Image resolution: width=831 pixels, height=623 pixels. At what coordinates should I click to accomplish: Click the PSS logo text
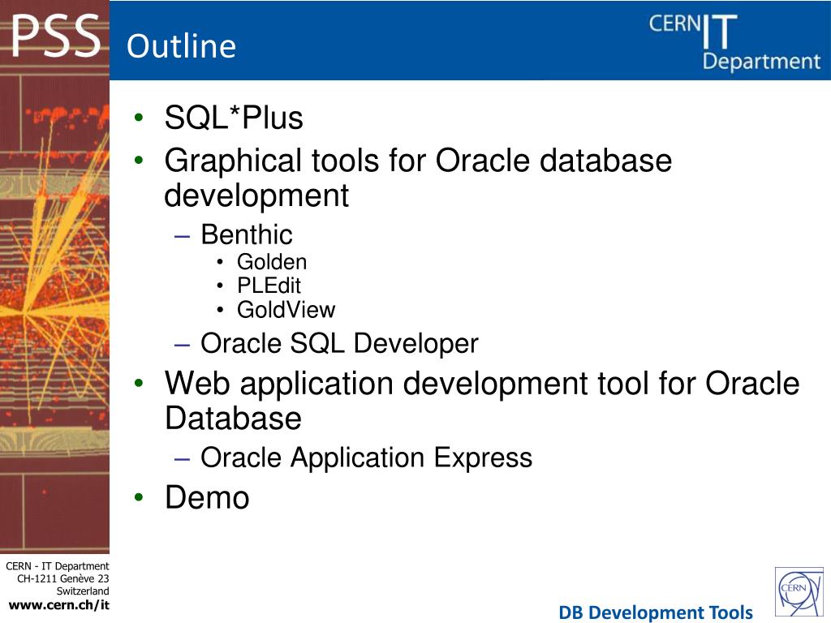(x=56, y=37)
